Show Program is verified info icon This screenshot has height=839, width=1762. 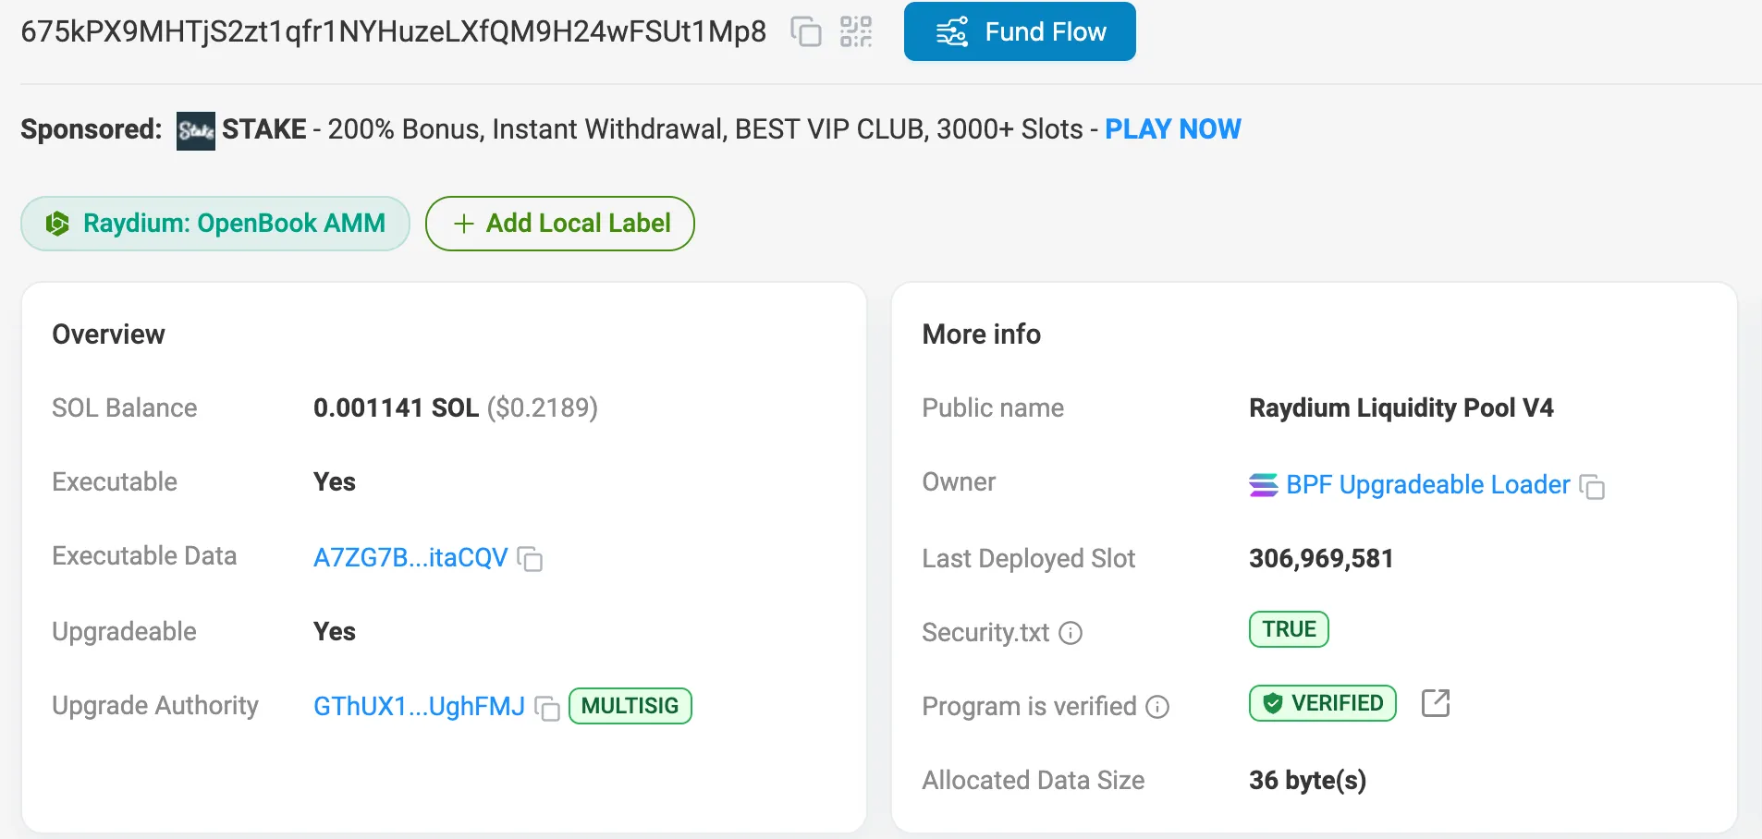[x=1157, y=707]
